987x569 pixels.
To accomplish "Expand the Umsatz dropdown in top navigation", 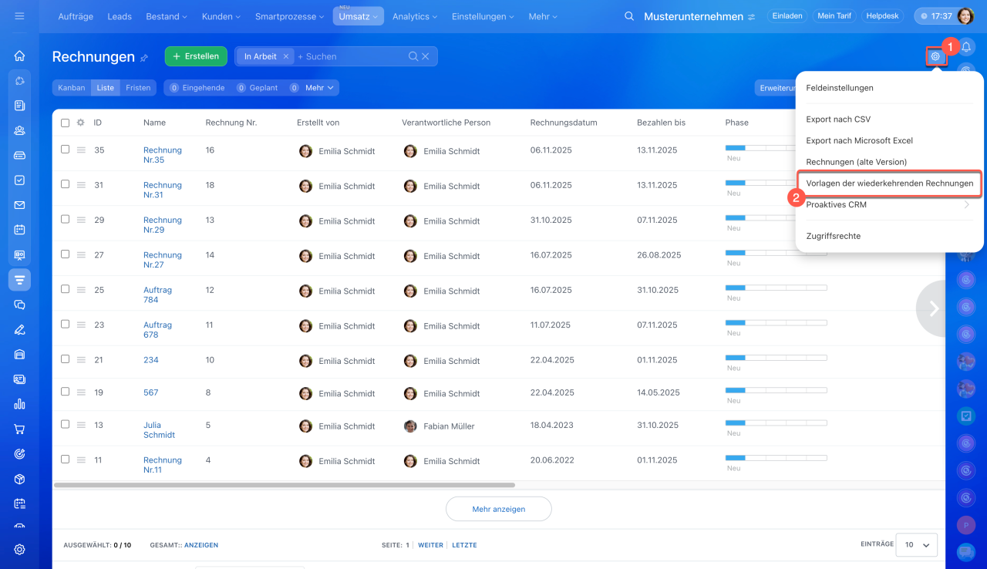I will [358, 16].
